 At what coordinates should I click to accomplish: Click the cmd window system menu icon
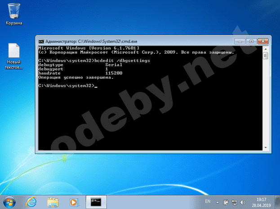tap(41, 42)
